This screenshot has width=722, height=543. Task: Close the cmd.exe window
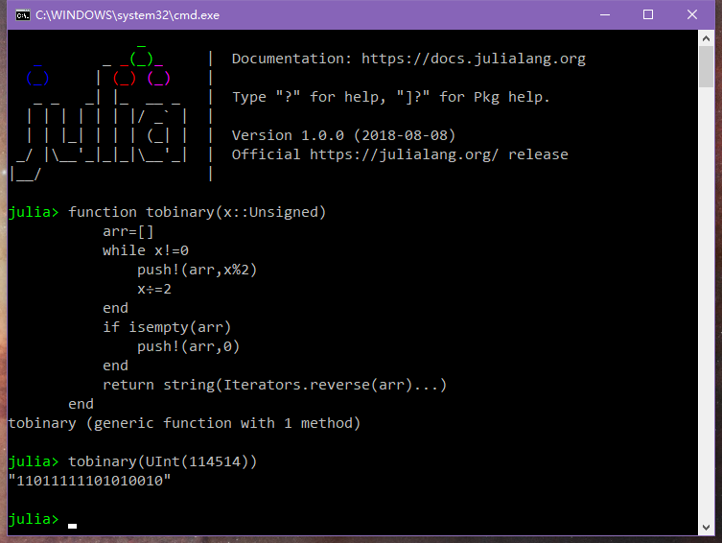691,14
